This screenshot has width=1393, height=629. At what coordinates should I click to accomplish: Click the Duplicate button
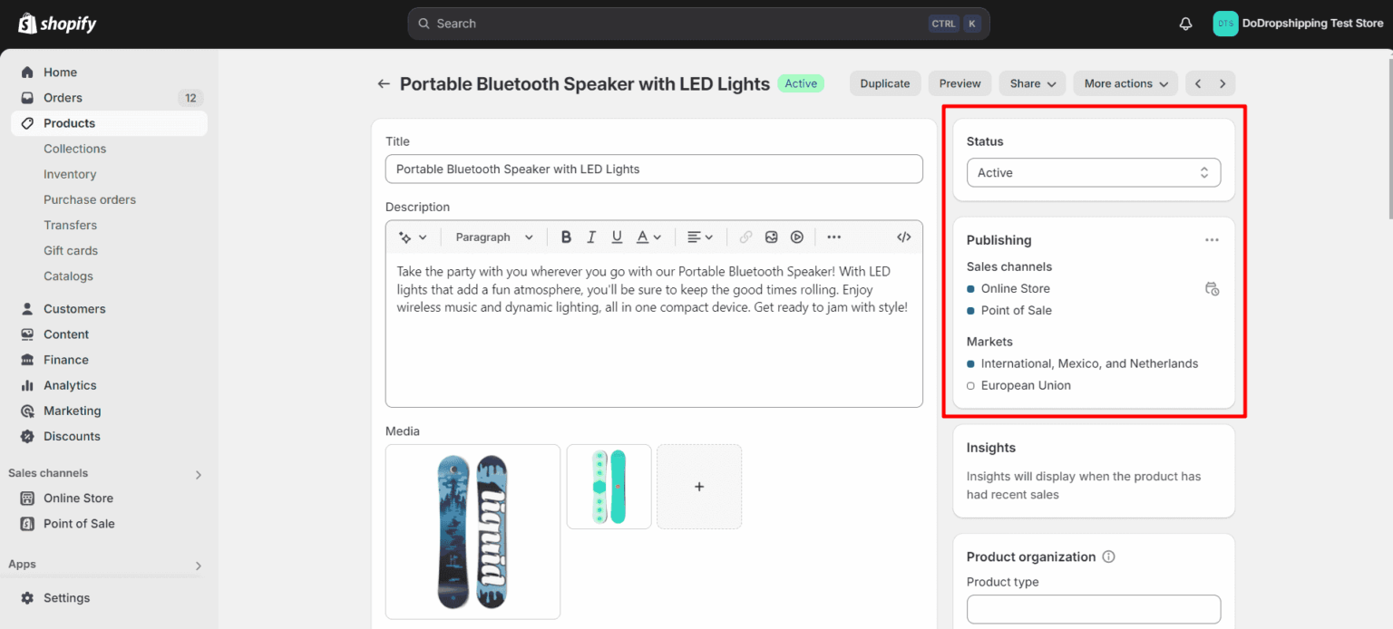pyautogui.click(x=884, y=82)
